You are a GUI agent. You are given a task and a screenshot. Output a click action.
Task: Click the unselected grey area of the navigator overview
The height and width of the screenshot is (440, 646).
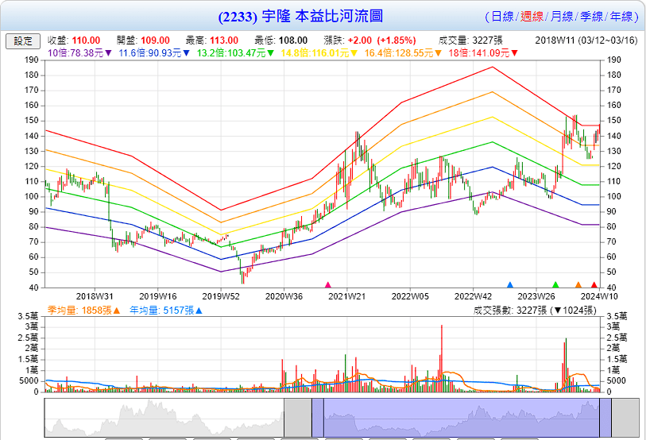[164, 418]
